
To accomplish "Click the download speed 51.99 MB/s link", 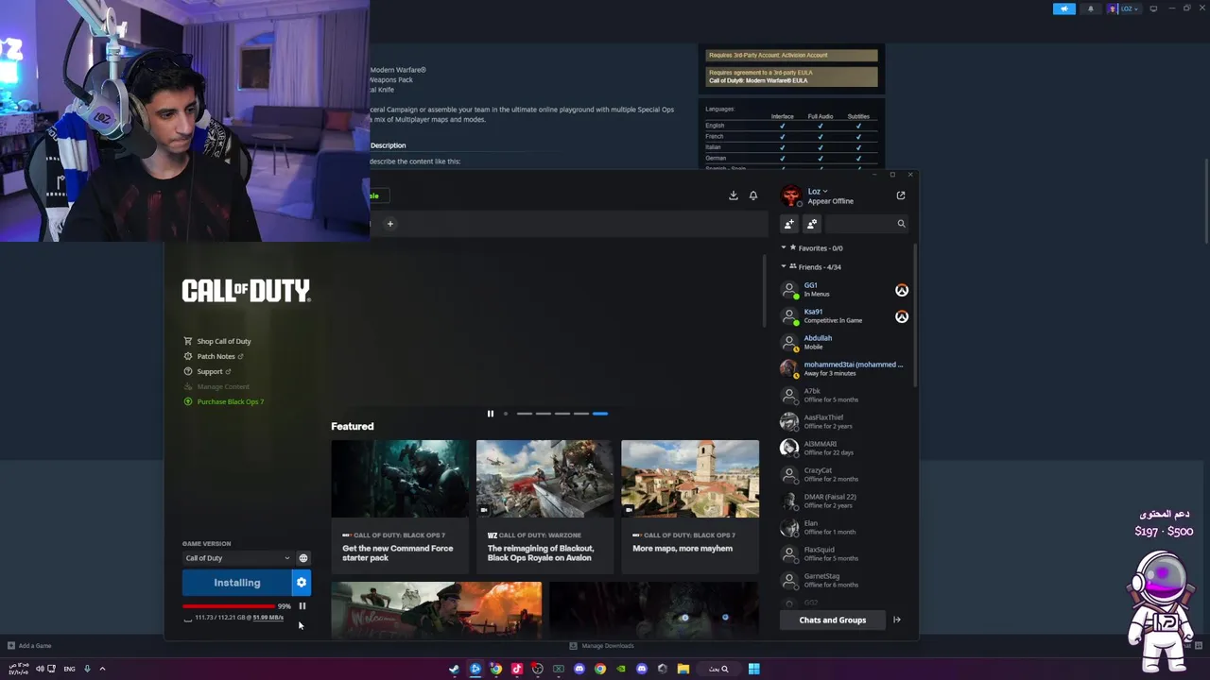I will (268, 618).
